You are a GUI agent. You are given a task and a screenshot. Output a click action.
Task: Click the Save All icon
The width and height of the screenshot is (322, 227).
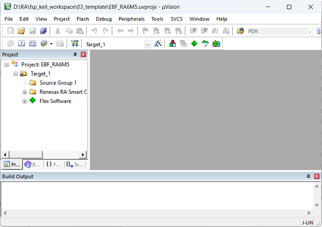tap(43, 31)
